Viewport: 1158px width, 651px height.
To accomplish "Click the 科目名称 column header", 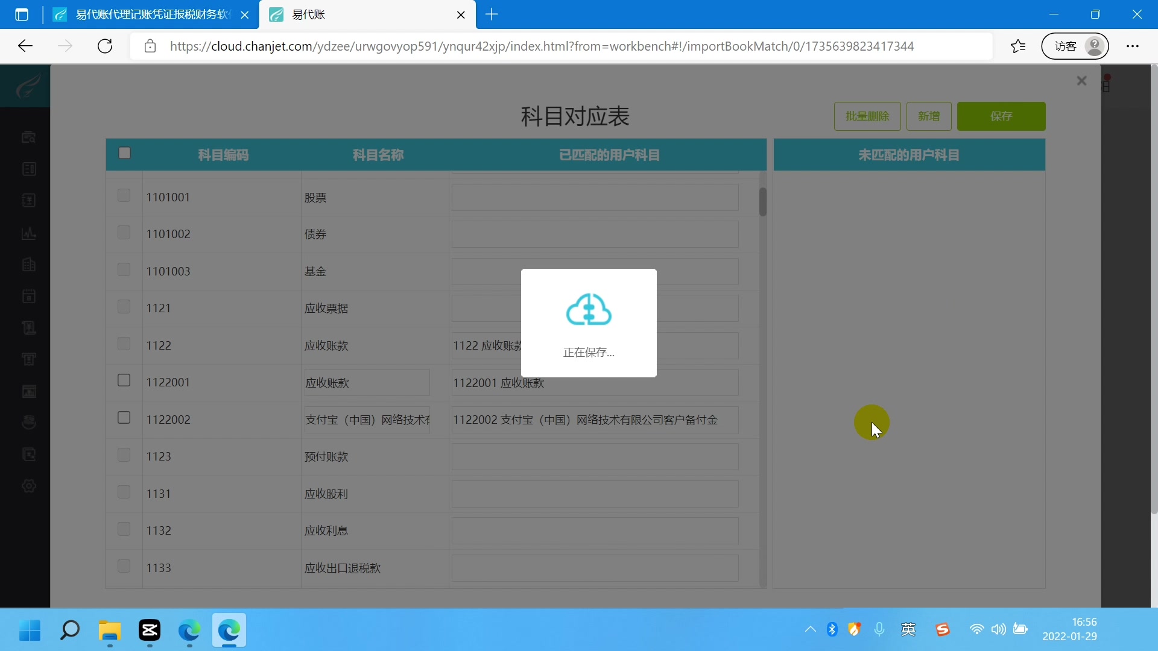I will [x=378, y=155].
